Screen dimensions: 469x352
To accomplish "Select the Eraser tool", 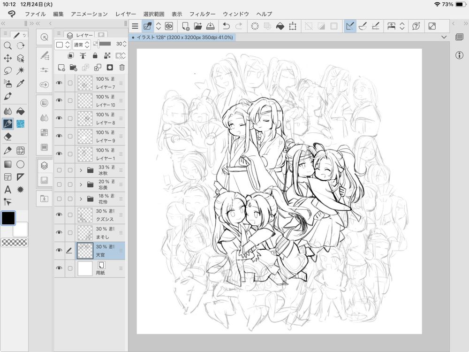I will coord(8,137).
